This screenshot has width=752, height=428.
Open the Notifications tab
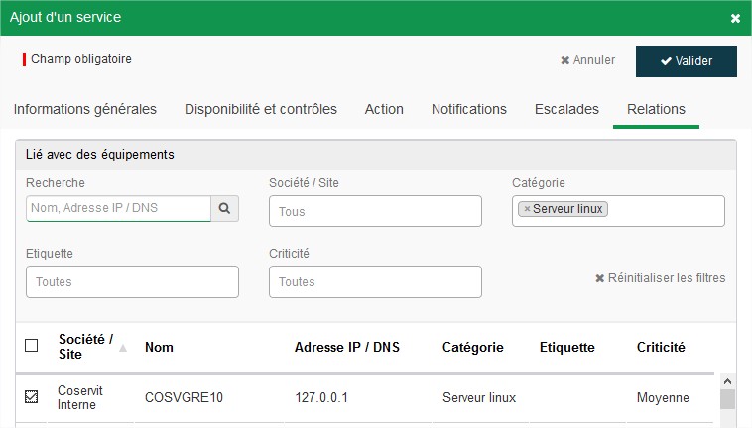click(469, 109)
